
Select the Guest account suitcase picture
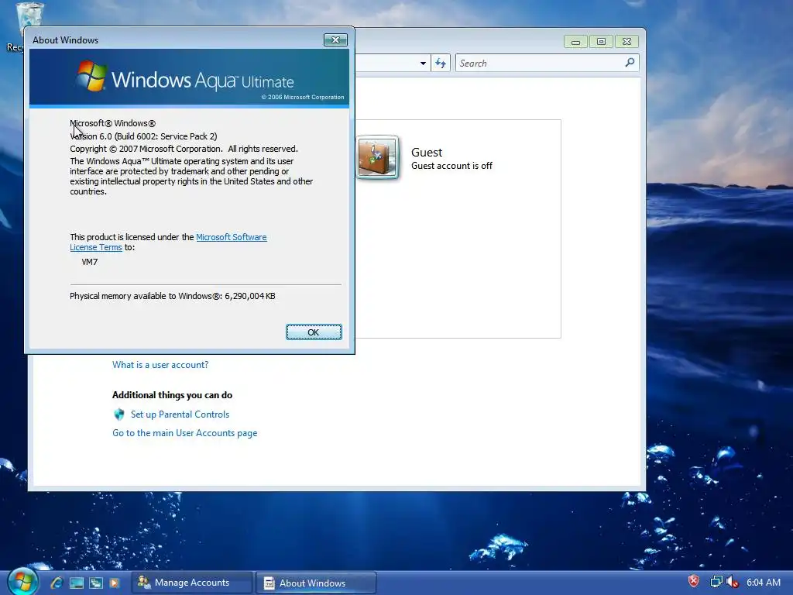(x=377, y=157)
